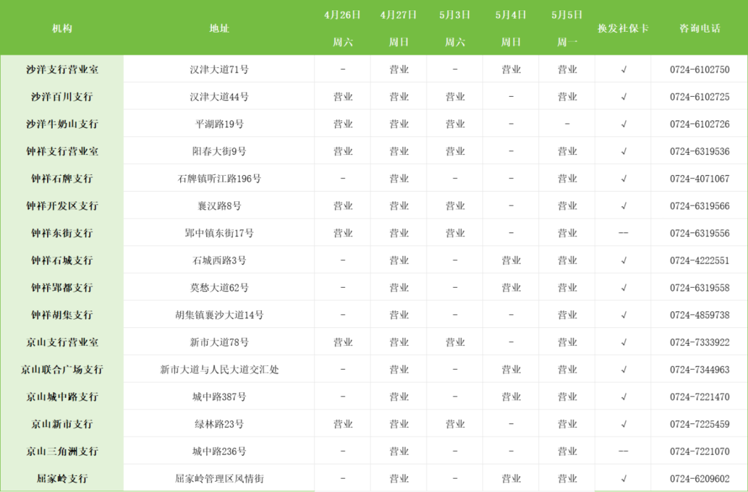Select the 京山联合广场支行 cell
This screenshot has width=748, height=492.
point(62,369)
